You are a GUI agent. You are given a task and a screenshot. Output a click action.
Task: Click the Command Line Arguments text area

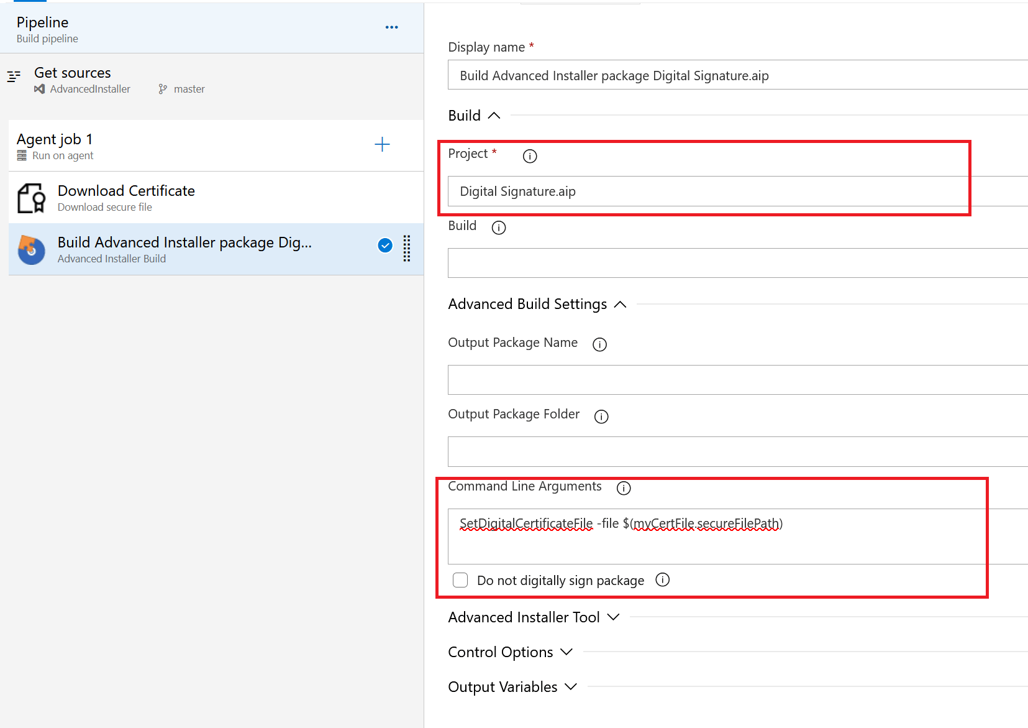[738, 537]
